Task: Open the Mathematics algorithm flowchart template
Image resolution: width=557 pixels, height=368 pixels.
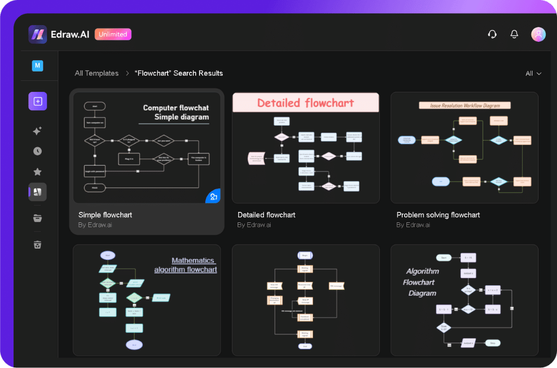Action: tap(147, 300)
